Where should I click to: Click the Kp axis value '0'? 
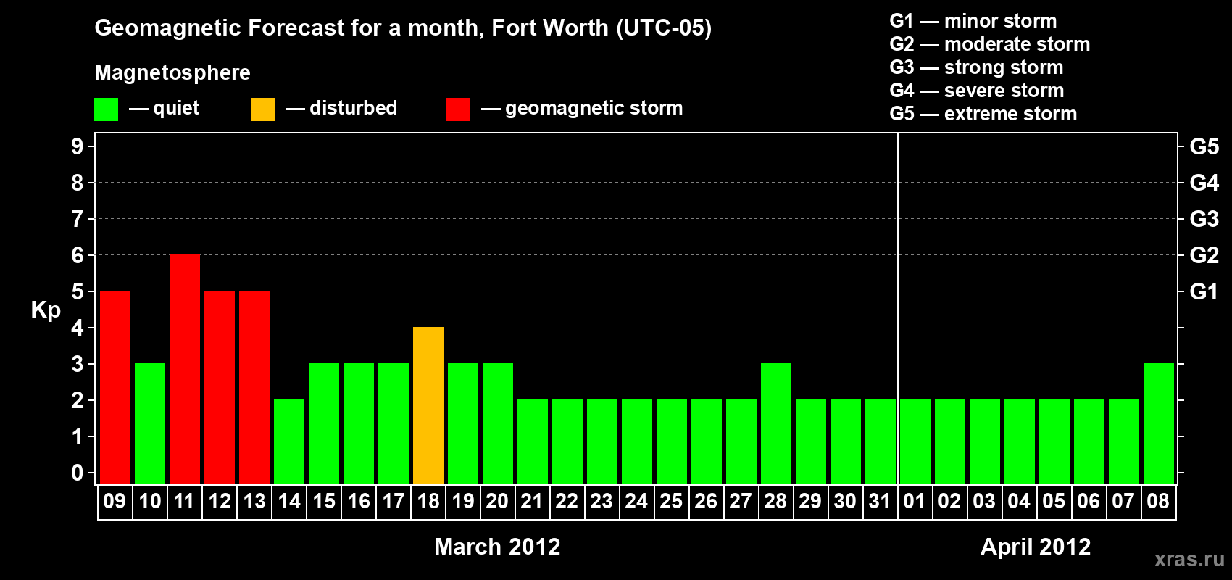(x=78, y=473)
